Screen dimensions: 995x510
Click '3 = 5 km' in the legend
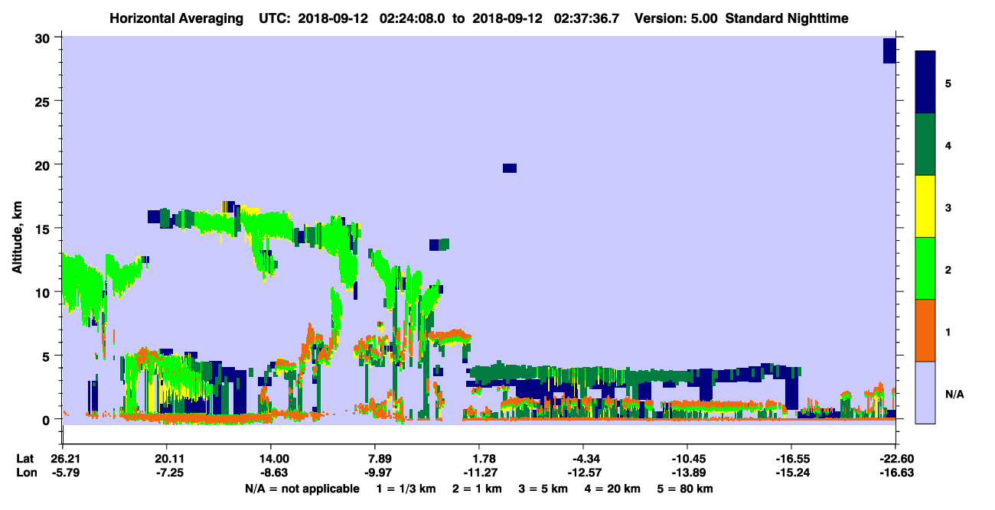[542, 489]
